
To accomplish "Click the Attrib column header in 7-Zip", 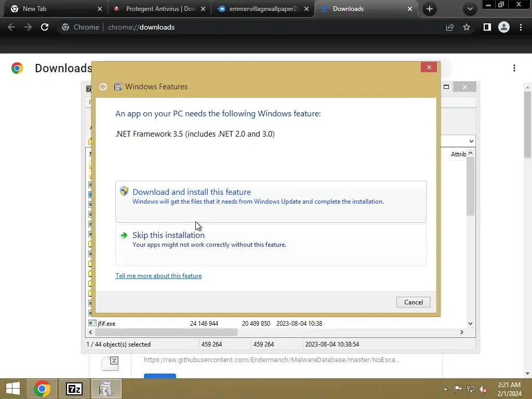I will click(458, 154).
